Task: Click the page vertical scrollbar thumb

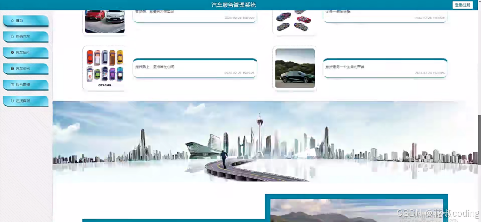Action: click(479, 139)
